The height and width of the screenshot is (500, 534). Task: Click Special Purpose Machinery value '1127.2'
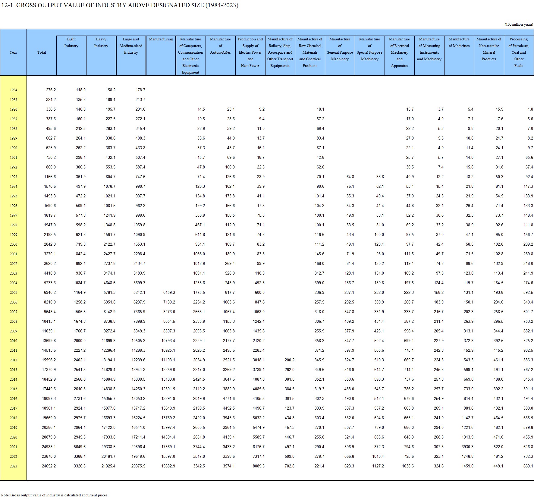tap(378, 466)
